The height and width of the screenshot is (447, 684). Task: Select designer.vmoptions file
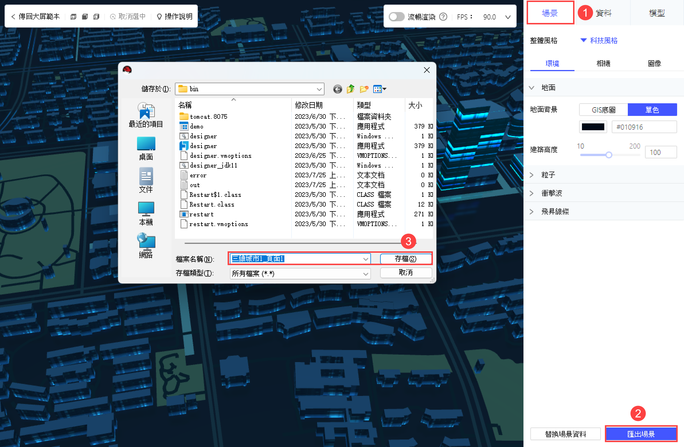point(216,156)
